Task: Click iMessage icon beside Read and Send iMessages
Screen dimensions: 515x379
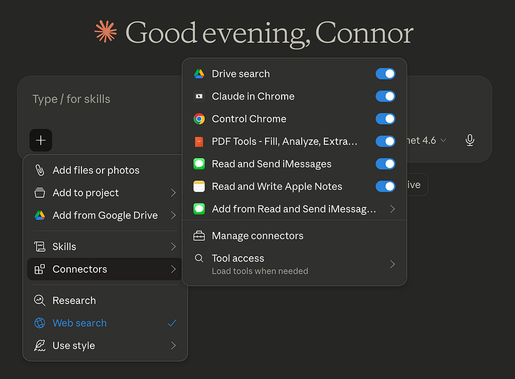Action: 199,164
